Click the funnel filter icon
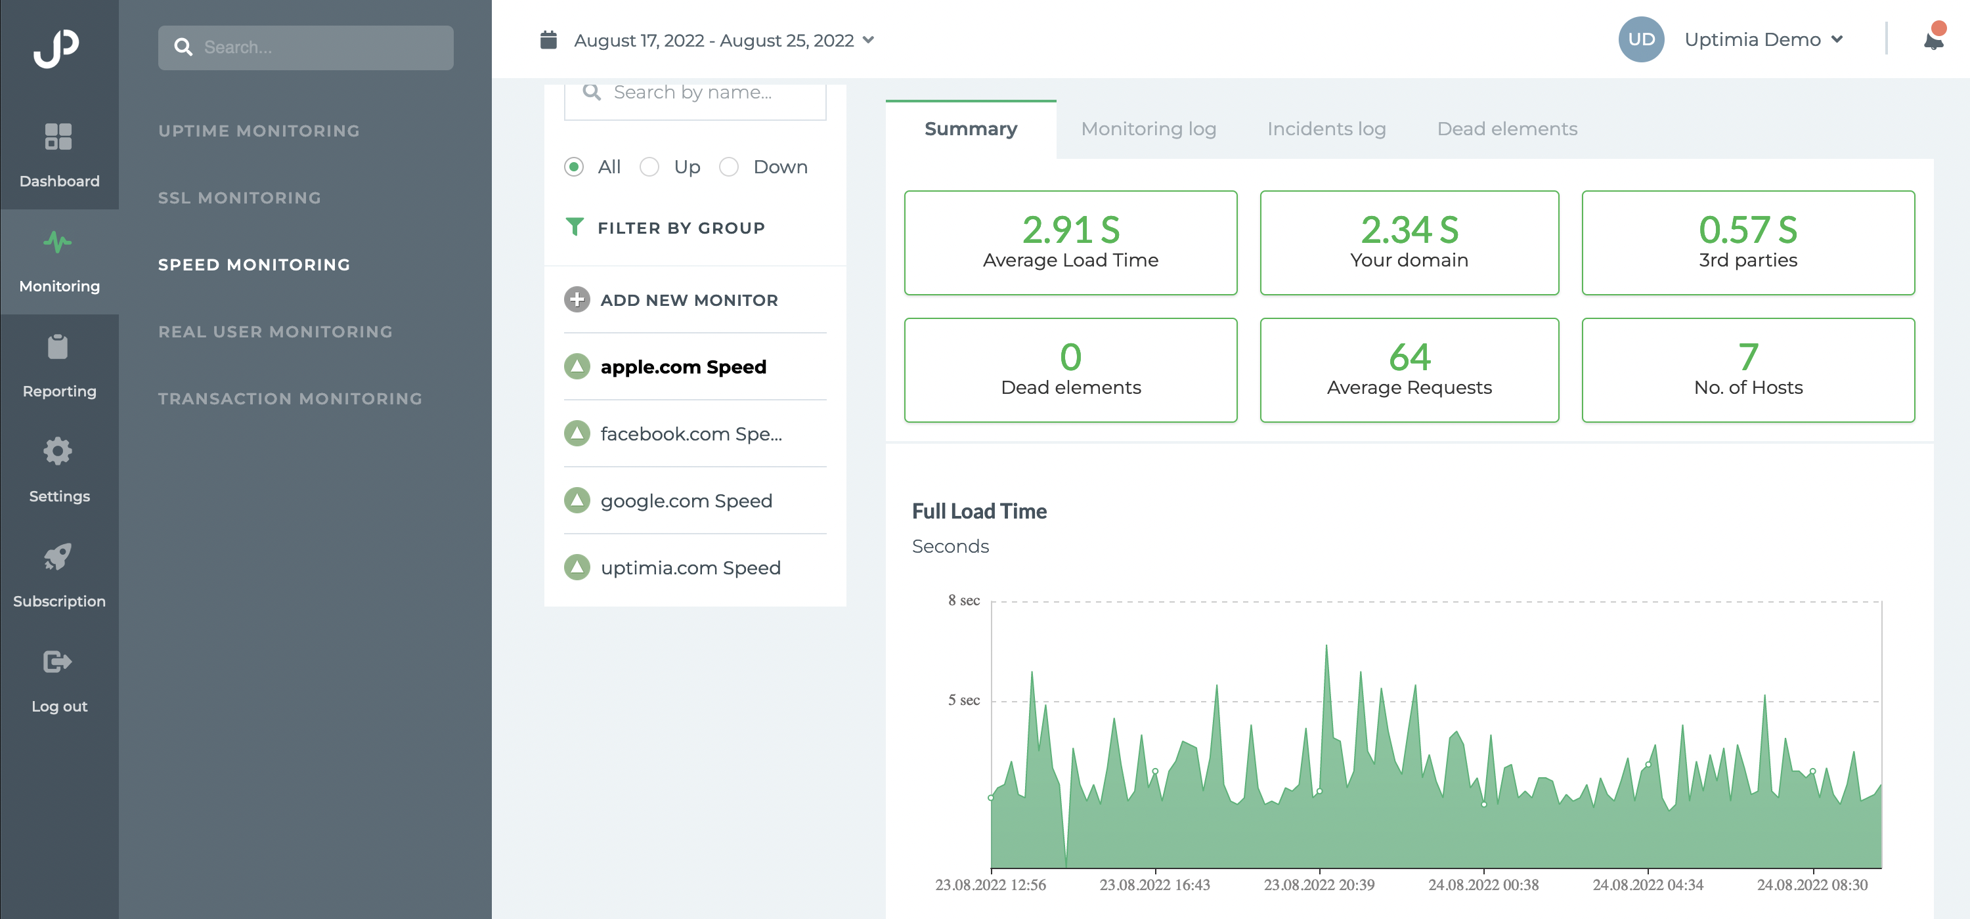This screenshot has width=1970, height=919. tap(575, 227)
